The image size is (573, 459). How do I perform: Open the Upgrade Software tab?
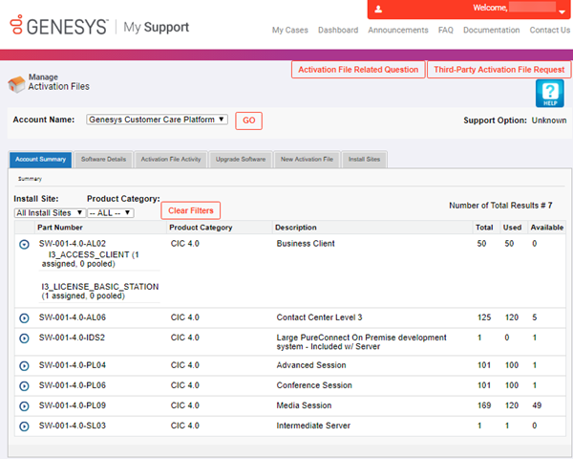[241, 160]
